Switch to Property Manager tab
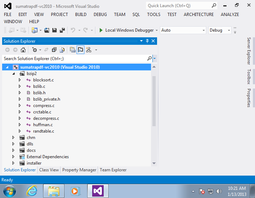 click(79, 170)
